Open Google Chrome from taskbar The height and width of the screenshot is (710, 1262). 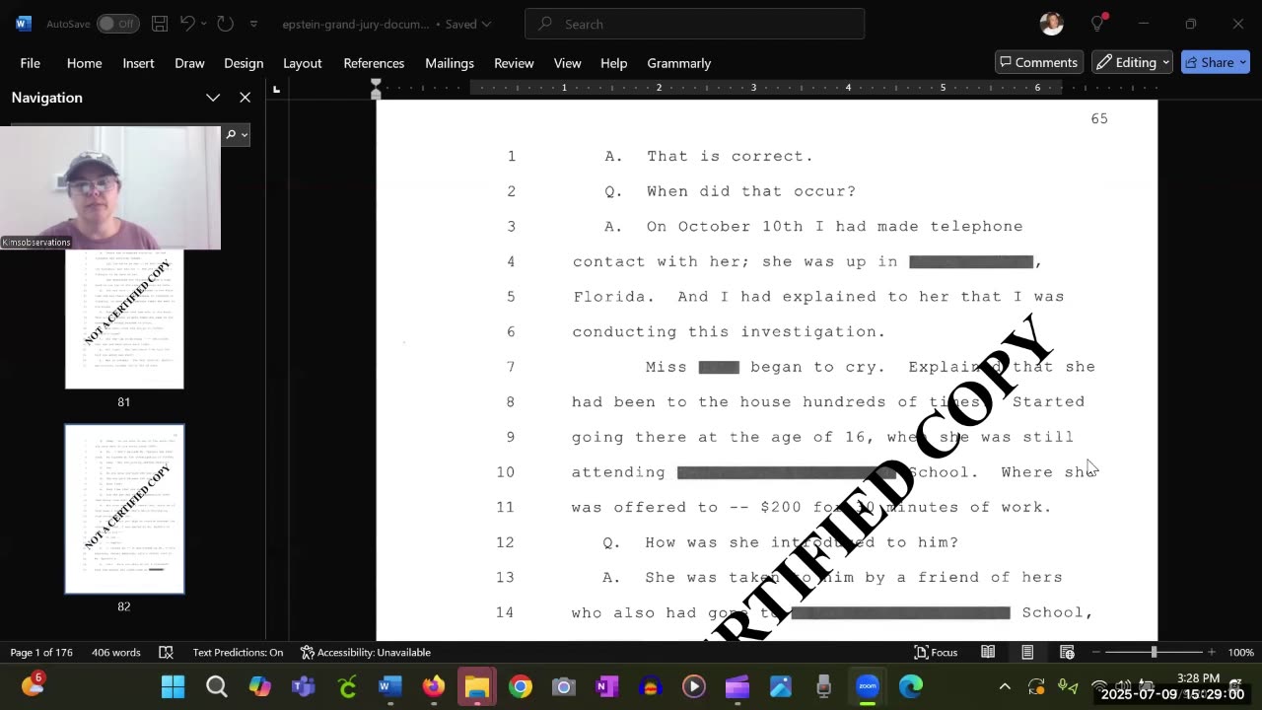click(x=520, y=686)
